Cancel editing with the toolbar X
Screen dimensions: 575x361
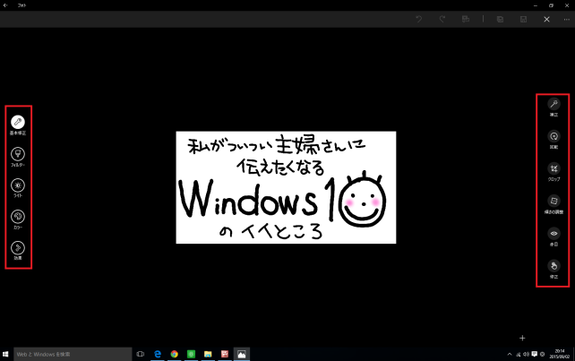pos(546,19)
